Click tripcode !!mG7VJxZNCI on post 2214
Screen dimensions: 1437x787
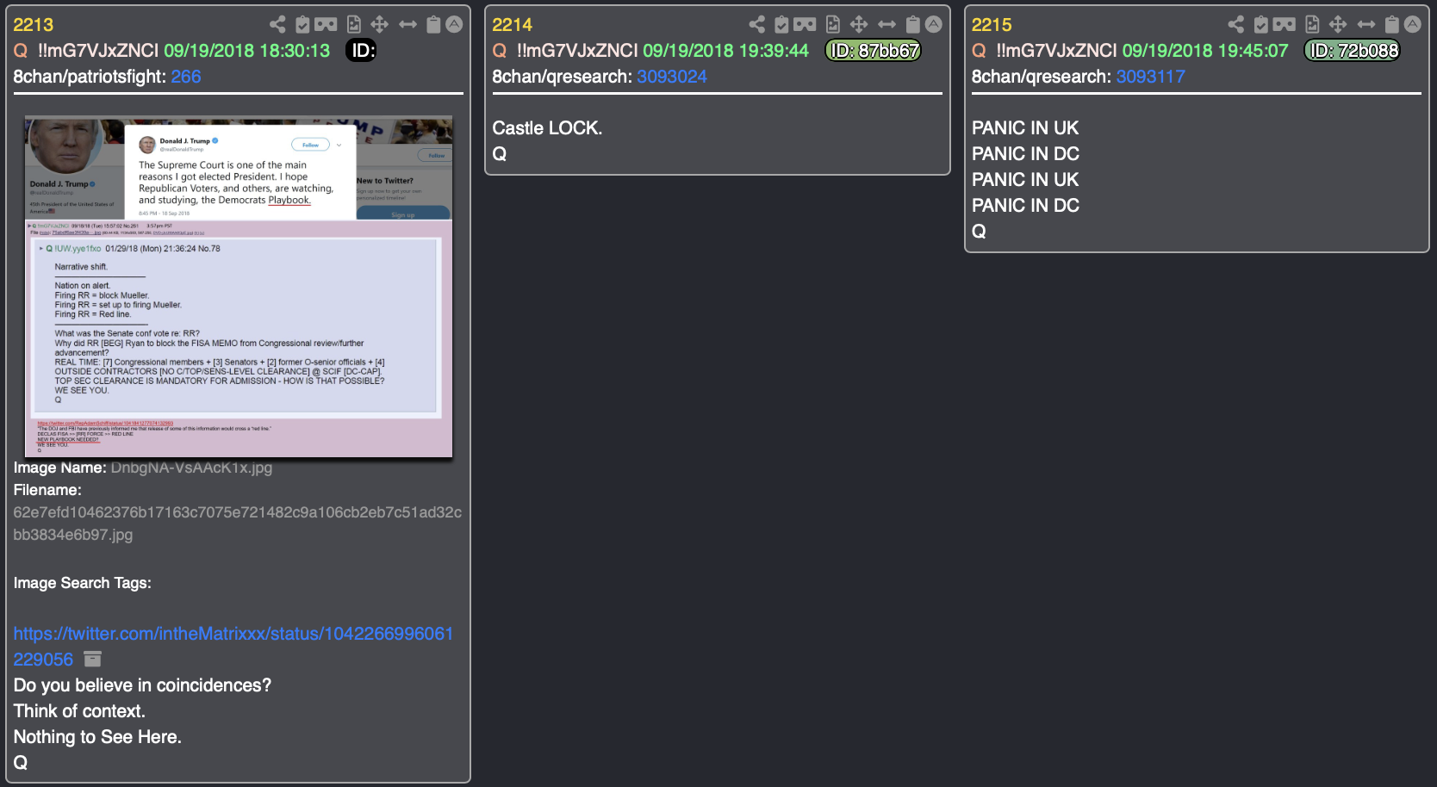click(x=577, y=51)
